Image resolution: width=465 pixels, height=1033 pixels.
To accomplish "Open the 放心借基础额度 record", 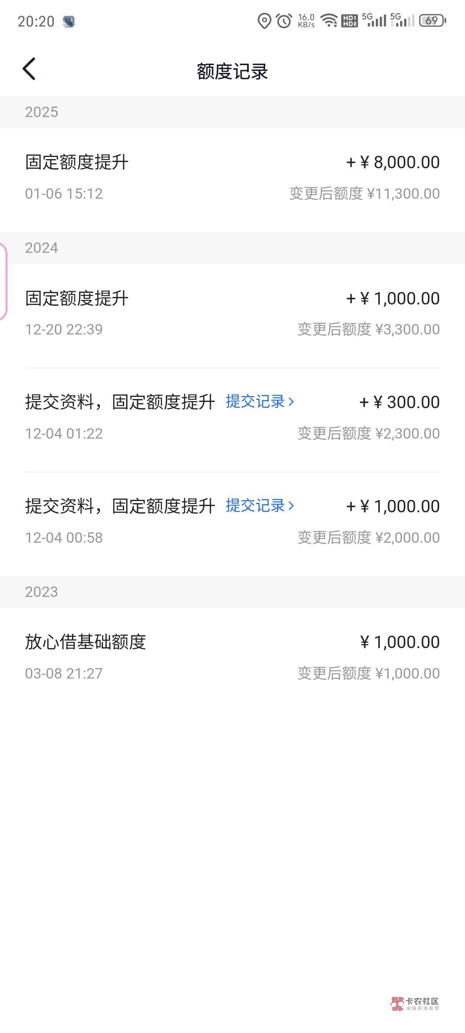I will (x=232, y=657).
